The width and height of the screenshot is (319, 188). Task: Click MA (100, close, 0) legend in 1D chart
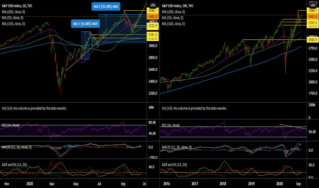[x=13, y=24]
